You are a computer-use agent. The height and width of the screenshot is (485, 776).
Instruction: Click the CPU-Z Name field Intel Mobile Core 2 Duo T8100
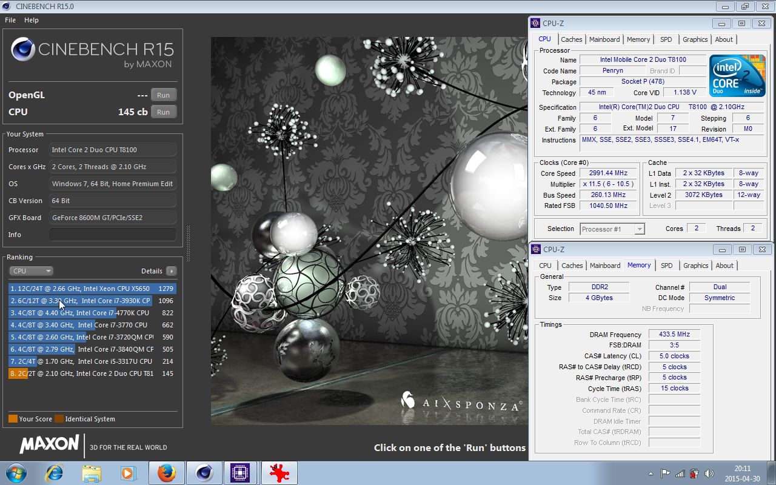[x=643, y=60]
